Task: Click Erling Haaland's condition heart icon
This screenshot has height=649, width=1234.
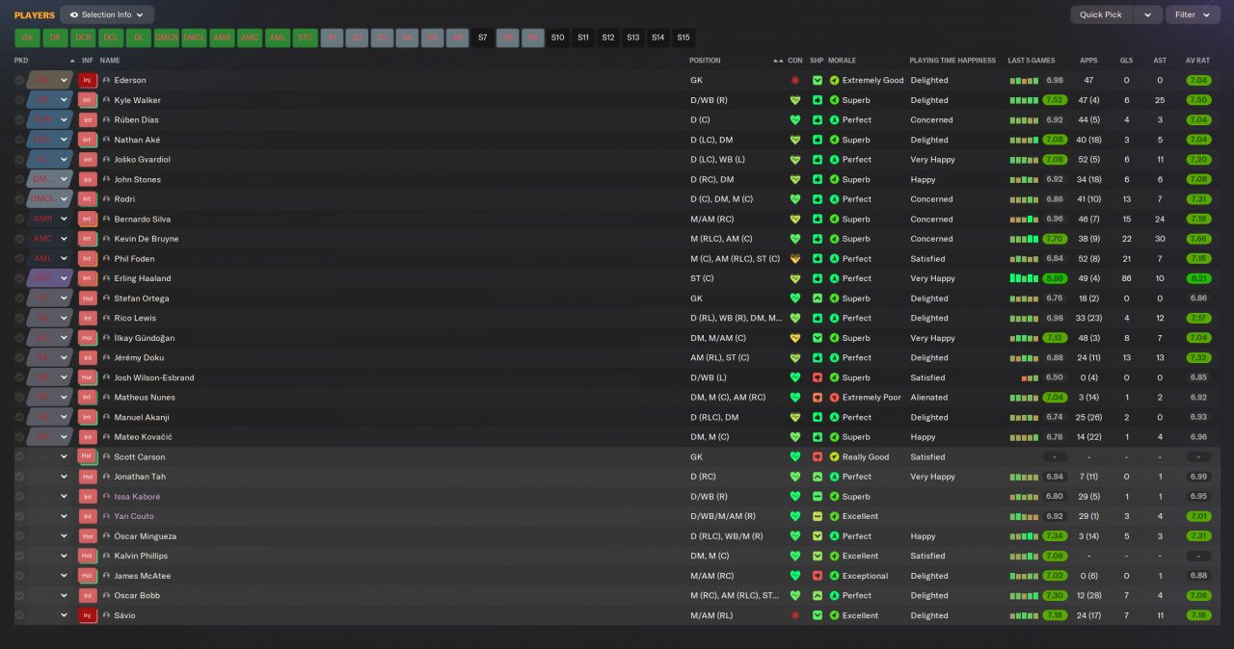Action: click(795, 278)
